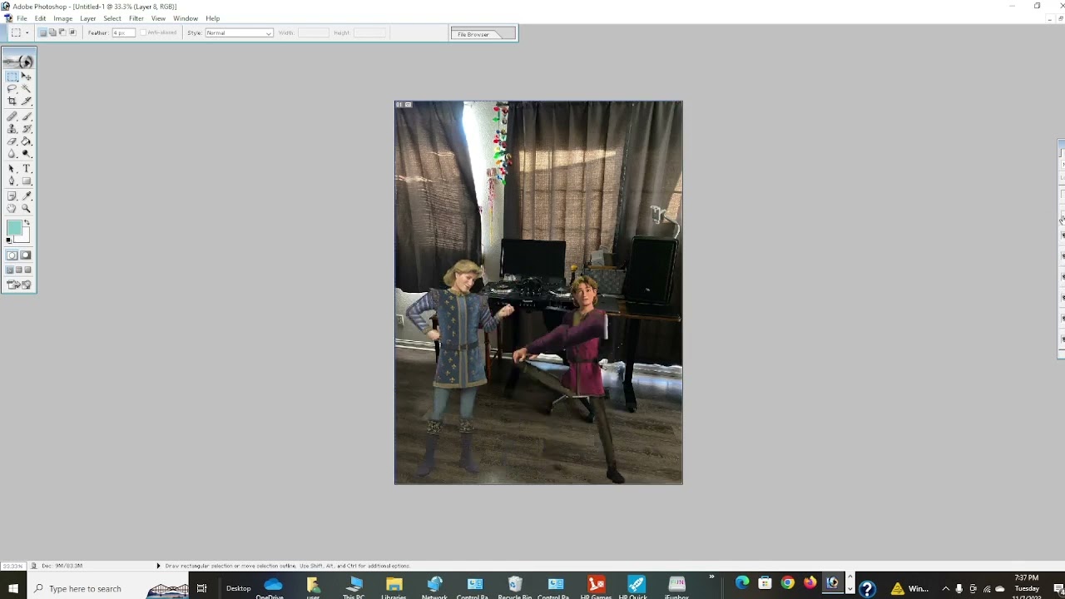This screenshot has width=1065, height=599.
Task: Select the Clone Stamp tool
Action: coord(12,128)
